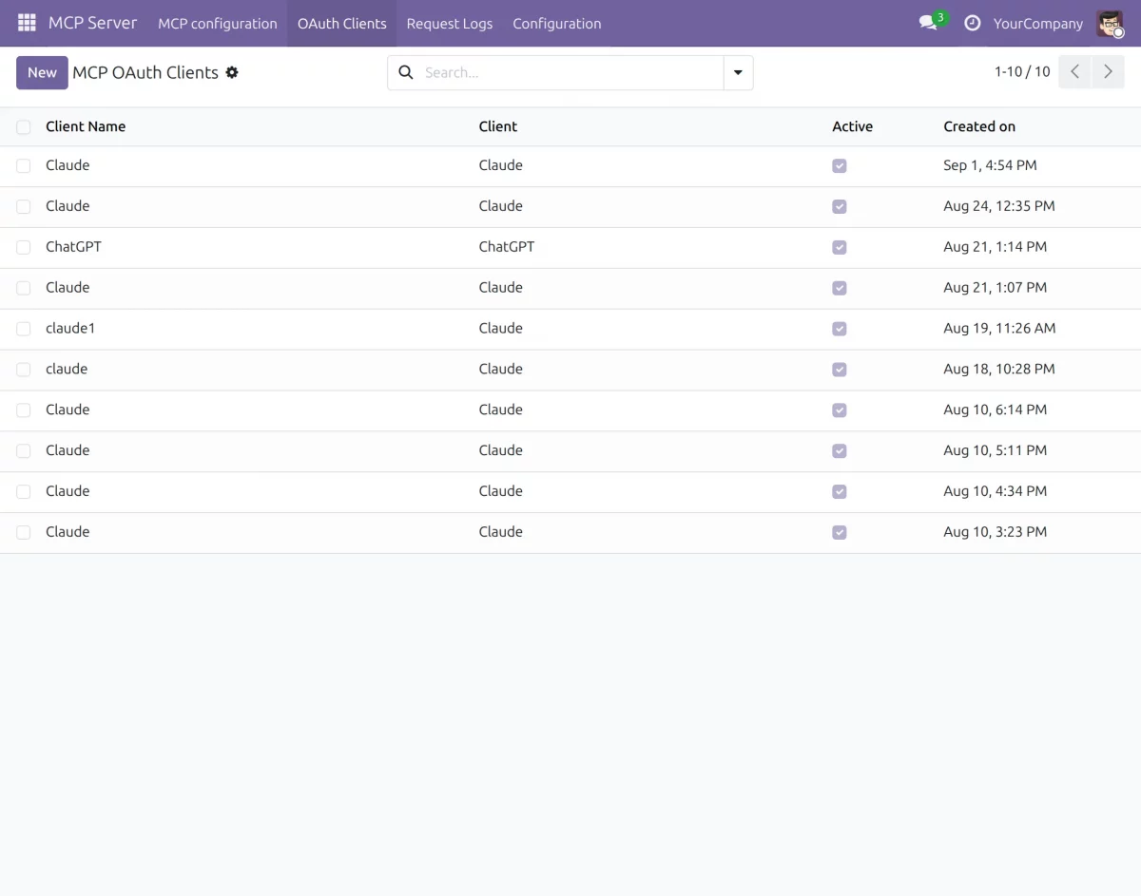This screenshot has width=1141, height=896.
Task: Select the claude1 row checkbox
Action: [24, 329]
